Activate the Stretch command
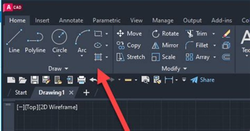250x131 pixels. pos(131,57)
